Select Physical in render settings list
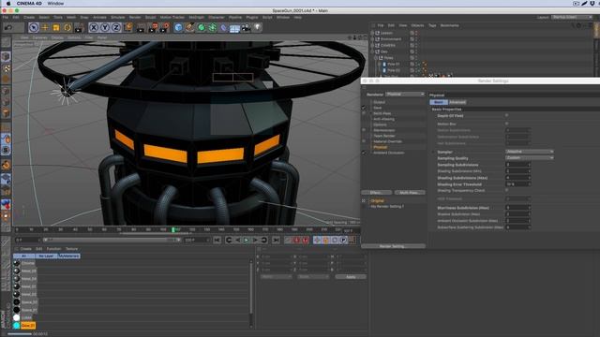 [x=380, y=147]
